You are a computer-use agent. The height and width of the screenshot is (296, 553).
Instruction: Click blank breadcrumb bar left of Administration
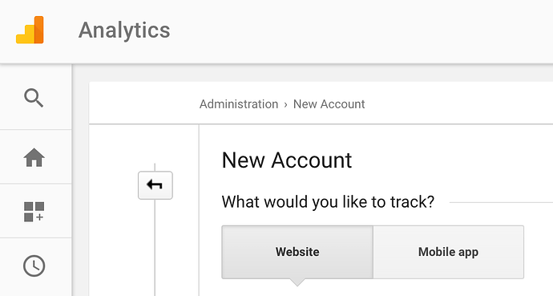tap(144, 103)
